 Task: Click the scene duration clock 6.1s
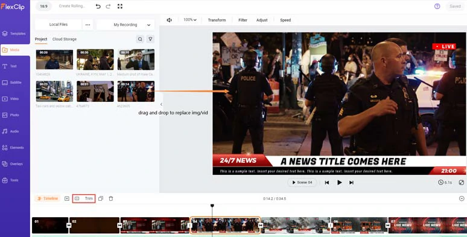pyautogui.click(x=445, y=183)
